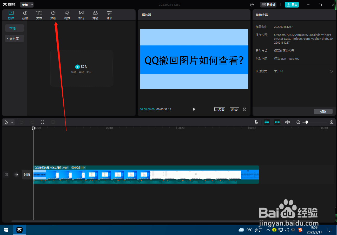337x235 pixels.
Task: Click the 剪映 app logo
Action: point(9,5)
